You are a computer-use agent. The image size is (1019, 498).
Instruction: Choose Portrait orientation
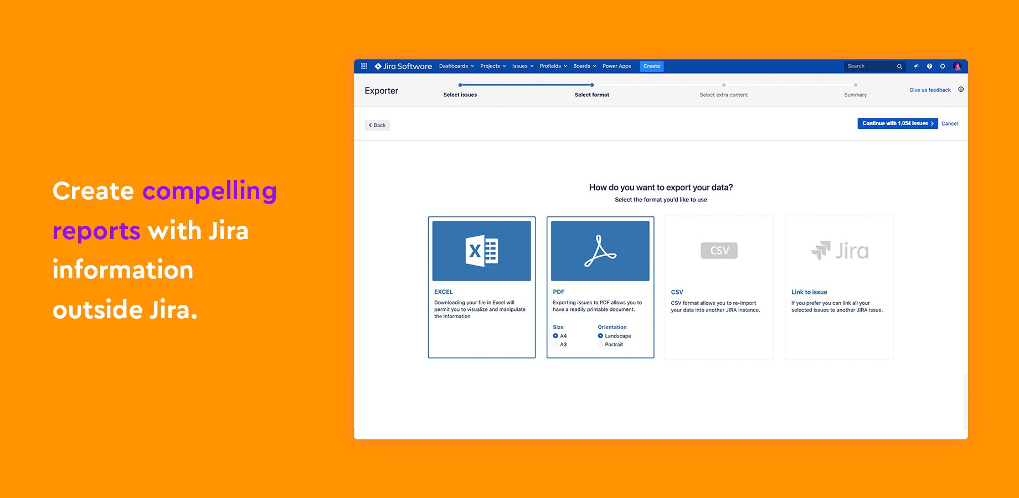point(600,345)
